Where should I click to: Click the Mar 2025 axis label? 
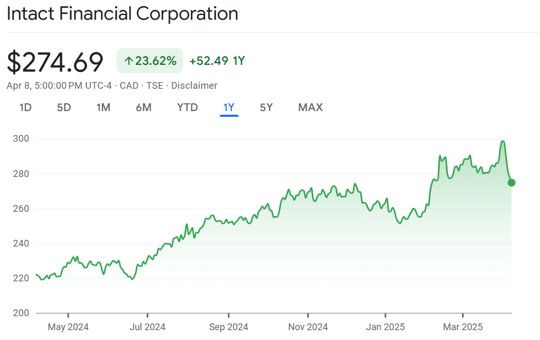point(463,327)
